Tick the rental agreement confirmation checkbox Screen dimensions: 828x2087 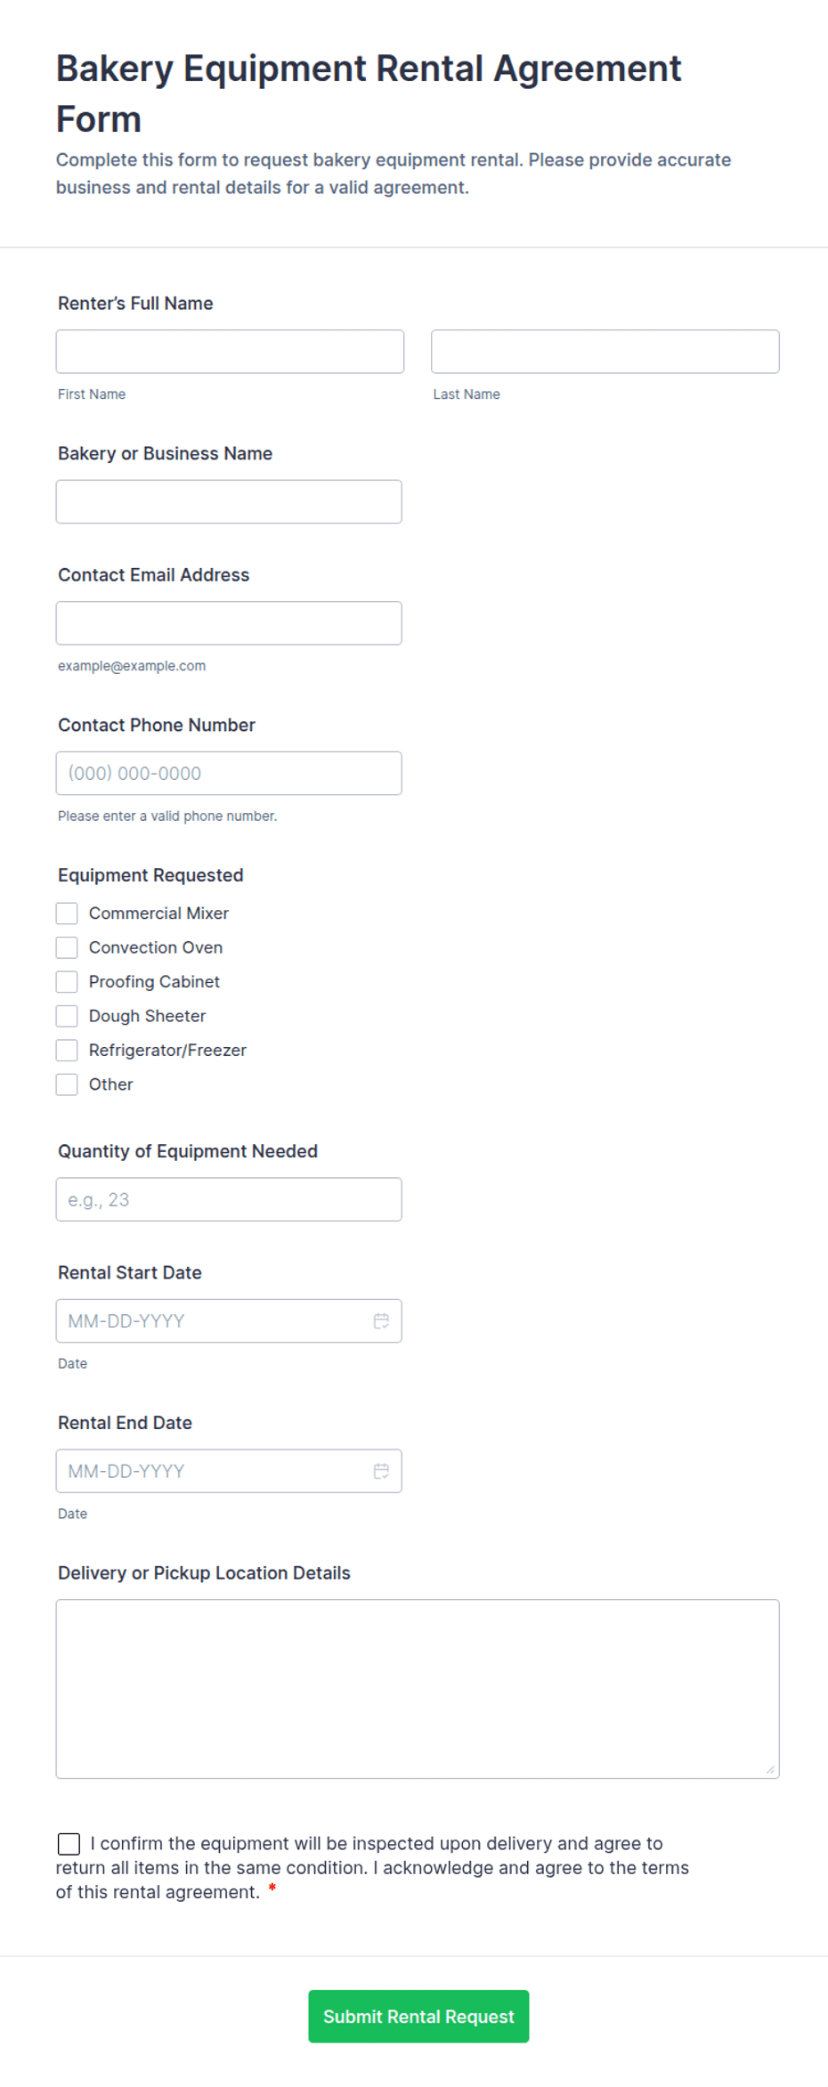[69, 1843]
